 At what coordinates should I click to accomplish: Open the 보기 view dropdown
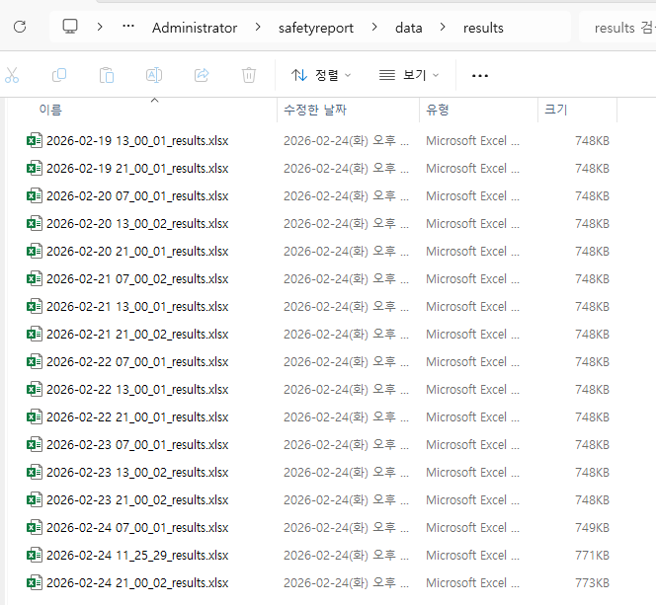pyautogui.click(x=408, y=75)
